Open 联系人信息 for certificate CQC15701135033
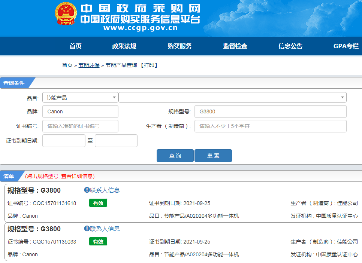This screenshot has height=263, width=362. [105, 229]
